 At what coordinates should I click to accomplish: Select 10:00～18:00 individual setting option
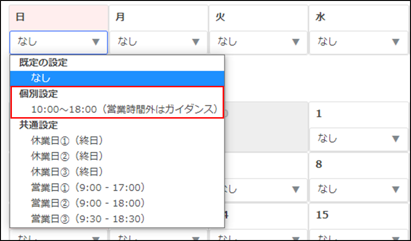pyautogui.click(x=124, y=109)
